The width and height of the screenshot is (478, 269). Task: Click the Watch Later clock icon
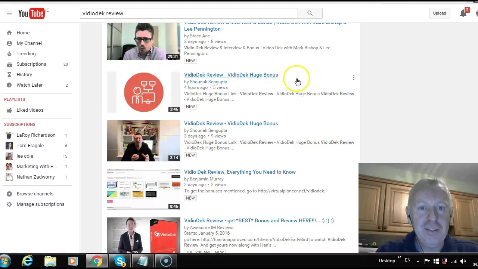point(9,85)
